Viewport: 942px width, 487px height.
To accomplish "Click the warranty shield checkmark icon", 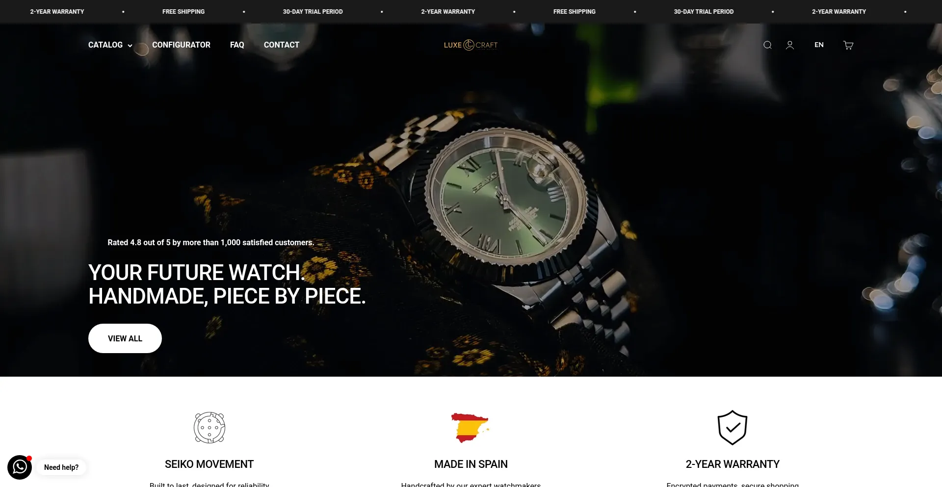I will [733, 428].
